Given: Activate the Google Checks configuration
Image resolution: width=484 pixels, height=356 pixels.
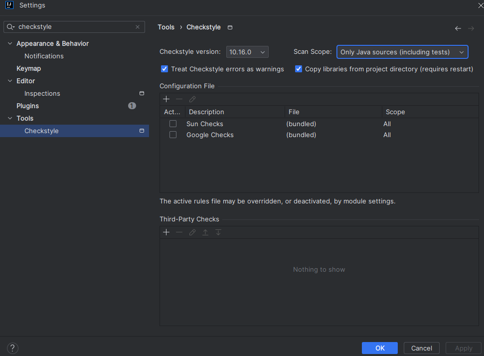Looking at the screenshot, I should point(173,135).
